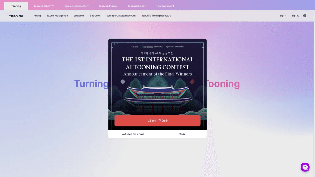The image size is (315, 177).
Task: Click Sign up
Action: (x=295, y=16)
